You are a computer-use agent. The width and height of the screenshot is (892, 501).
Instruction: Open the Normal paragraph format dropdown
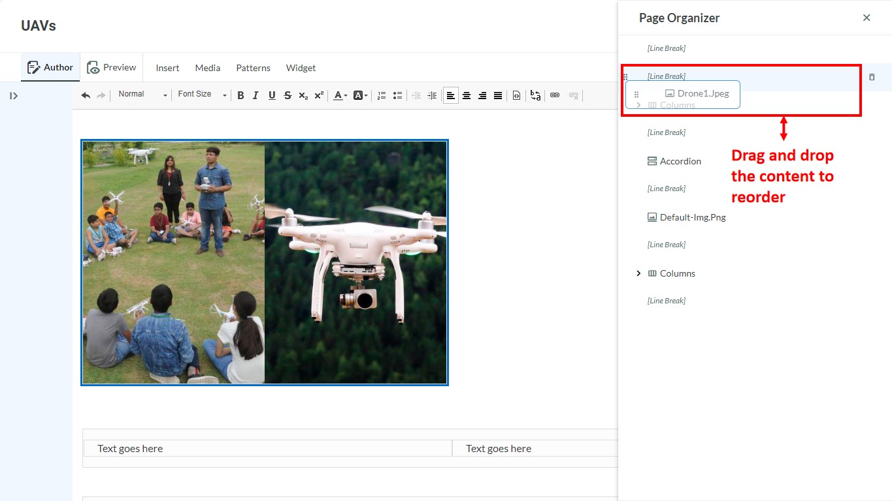[142, 95]
